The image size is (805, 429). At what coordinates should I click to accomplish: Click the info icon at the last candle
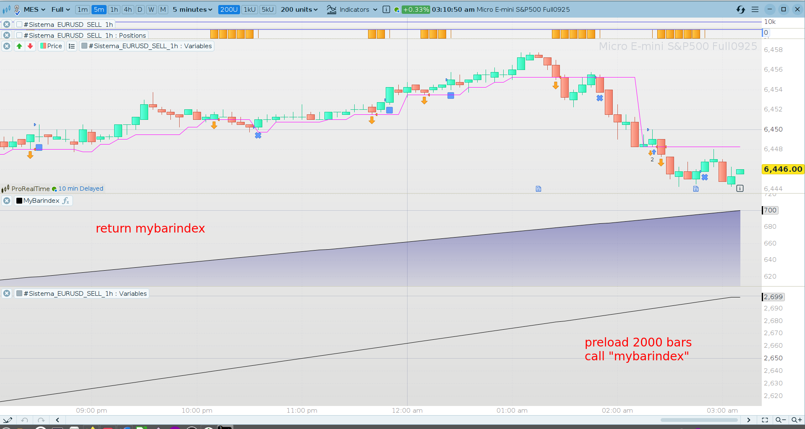(x=740, y=189)
